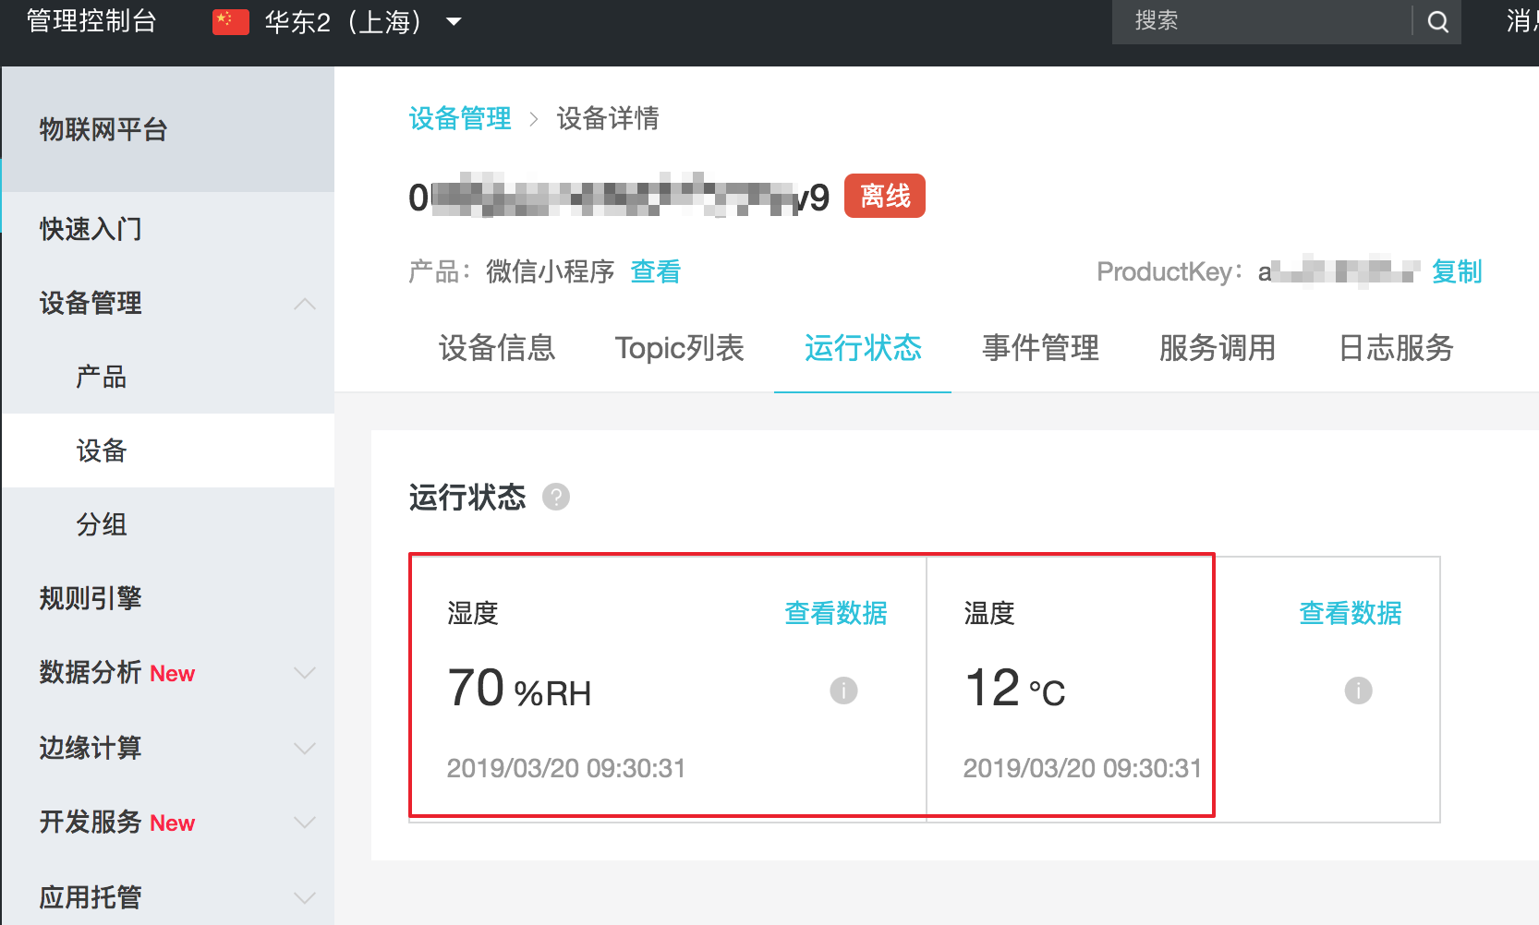1539x925 pixels.
Task: Open 物联网平台 sidebar header
Action: (103, 129)
